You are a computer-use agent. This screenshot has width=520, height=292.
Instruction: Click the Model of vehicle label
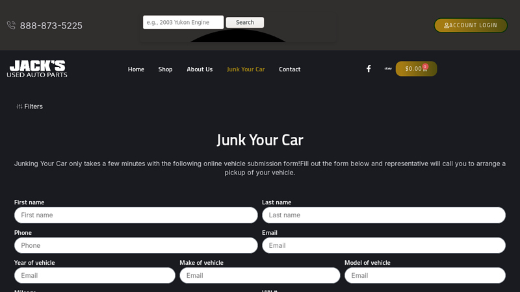click(367, 263)
